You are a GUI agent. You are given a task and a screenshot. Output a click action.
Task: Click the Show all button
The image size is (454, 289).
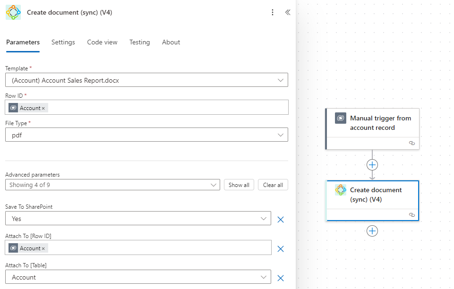point(239,185)
